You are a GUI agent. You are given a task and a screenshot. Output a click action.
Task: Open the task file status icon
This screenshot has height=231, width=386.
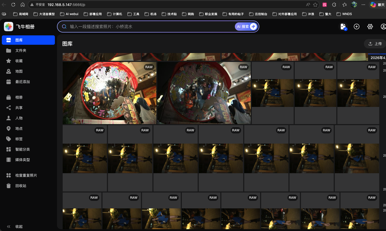click(x=343, y=27)
